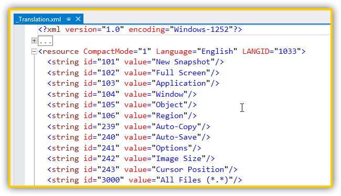Click the Application value text
The height and width of the screenshot is (196, 341).
pos(181,84)
